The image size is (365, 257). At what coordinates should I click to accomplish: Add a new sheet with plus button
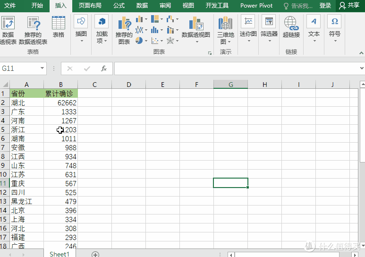click(95, 254)
